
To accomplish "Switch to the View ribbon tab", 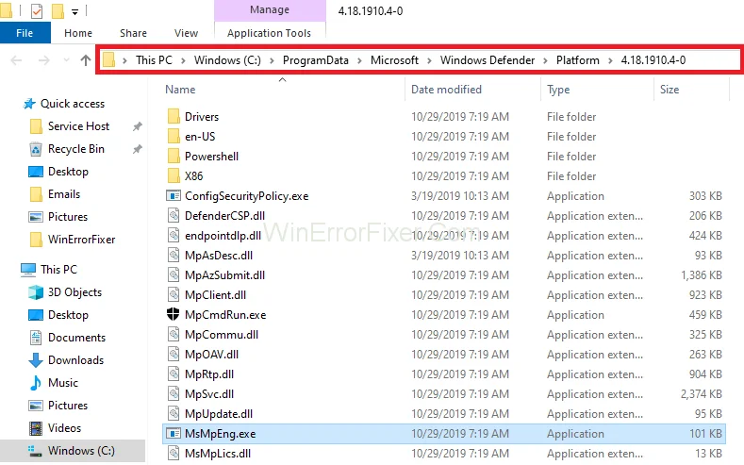I will tap(186, 33).
